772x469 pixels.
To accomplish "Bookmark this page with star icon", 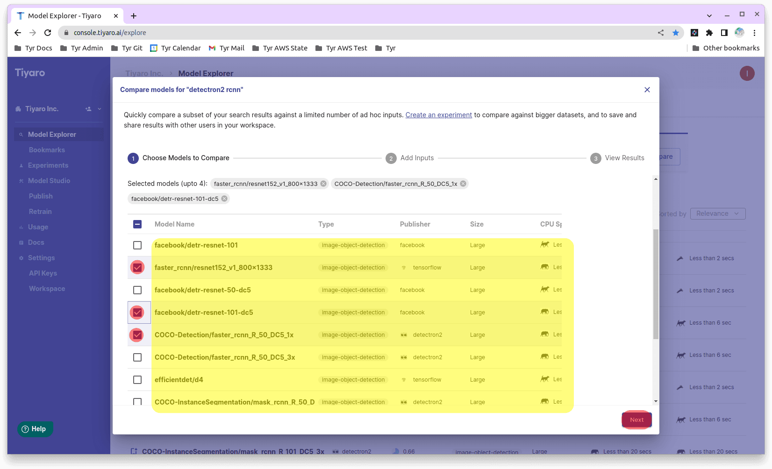I will (x=676, y=33).
